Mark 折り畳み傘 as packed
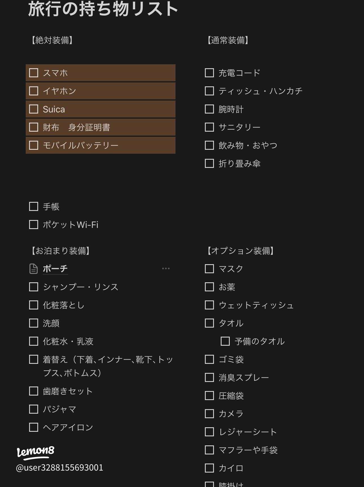The height and width of the screenshot is (487, 364). coord(209,163)
